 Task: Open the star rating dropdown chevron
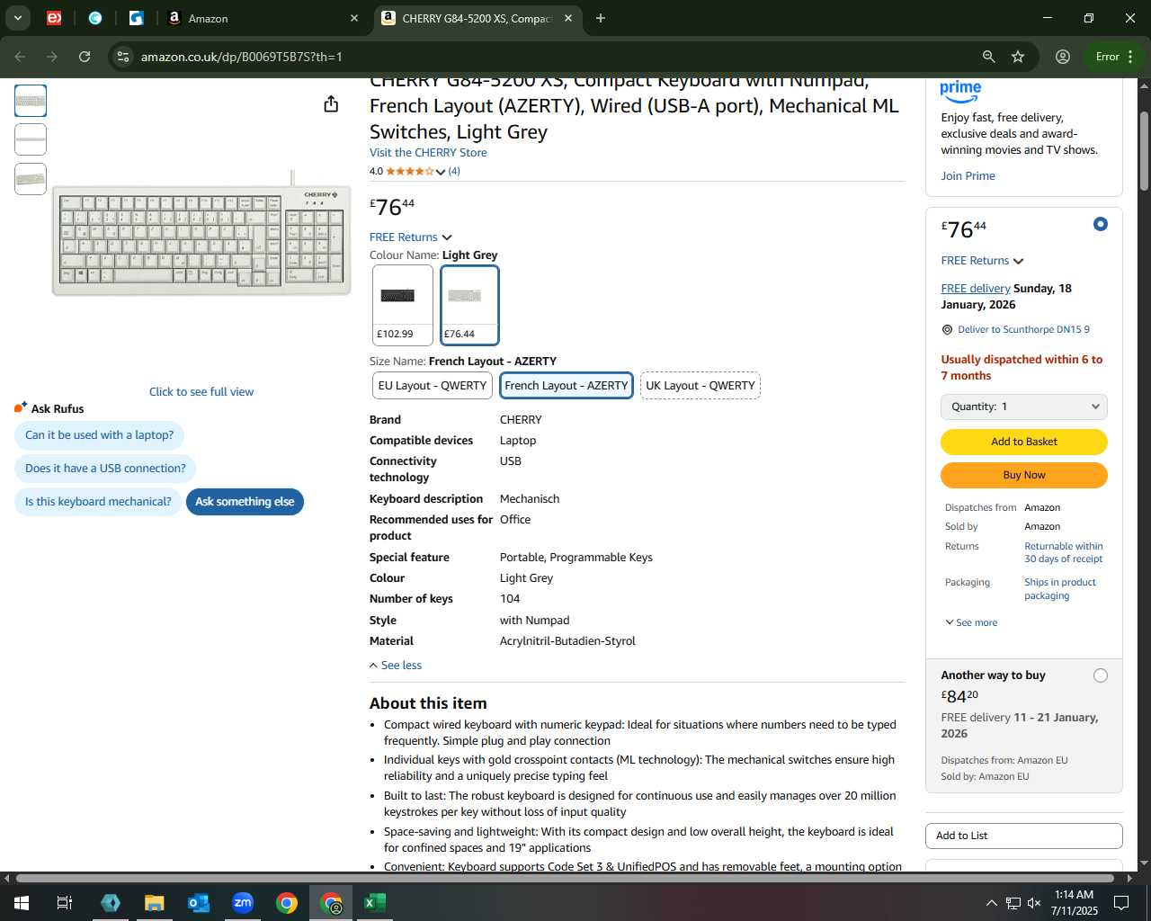[441, 172]
